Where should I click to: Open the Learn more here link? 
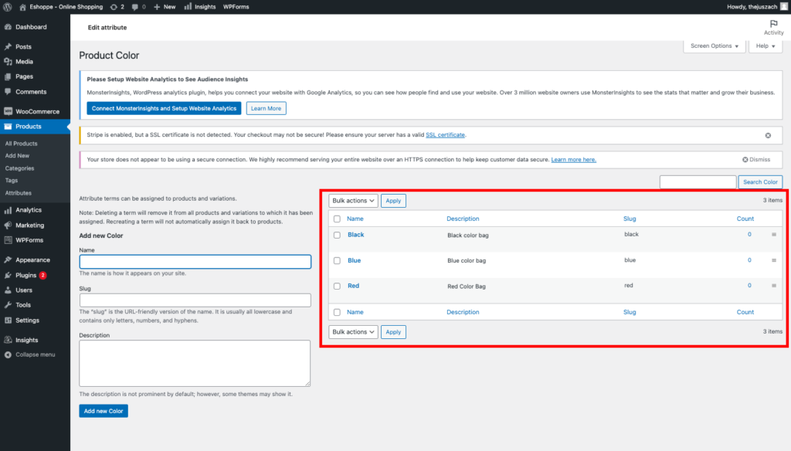point(574,160)
